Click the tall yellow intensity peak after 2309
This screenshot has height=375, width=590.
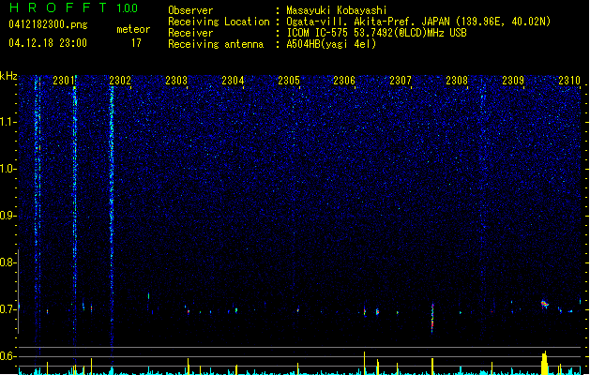tap(544, 363)
